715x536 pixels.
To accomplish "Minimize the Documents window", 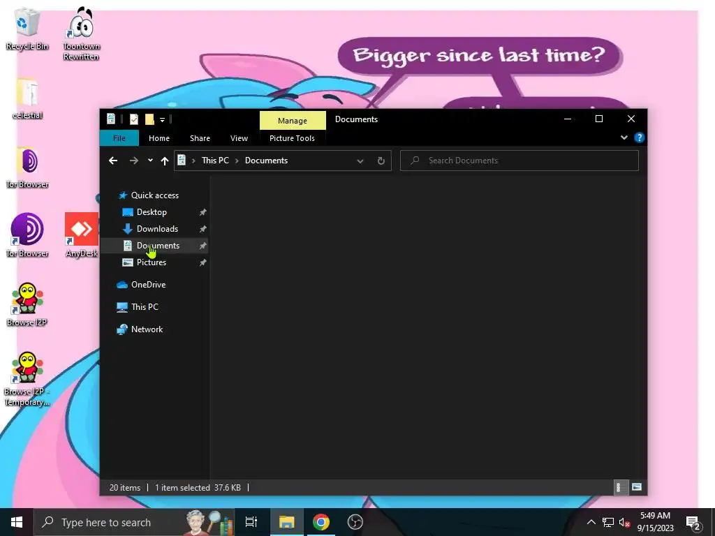I will point(568,119).
